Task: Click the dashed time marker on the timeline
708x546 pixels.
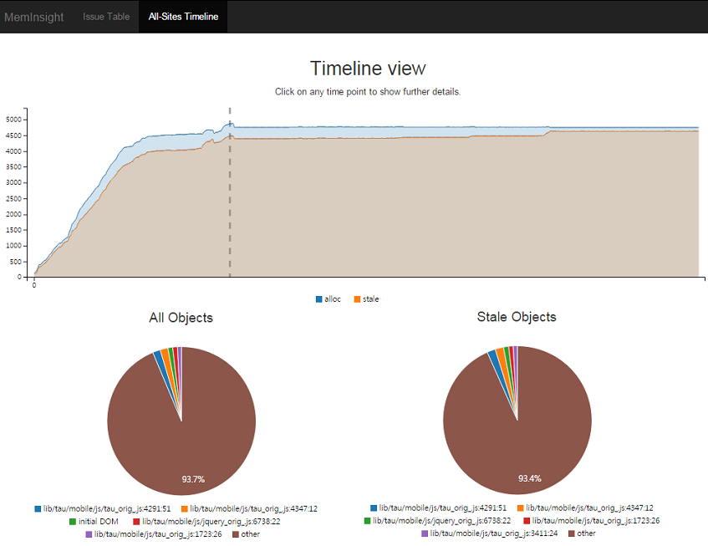Action: 230,192
